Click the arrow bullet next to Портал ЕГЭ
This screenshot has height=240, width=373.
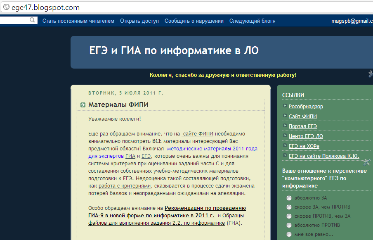[285, 126]
